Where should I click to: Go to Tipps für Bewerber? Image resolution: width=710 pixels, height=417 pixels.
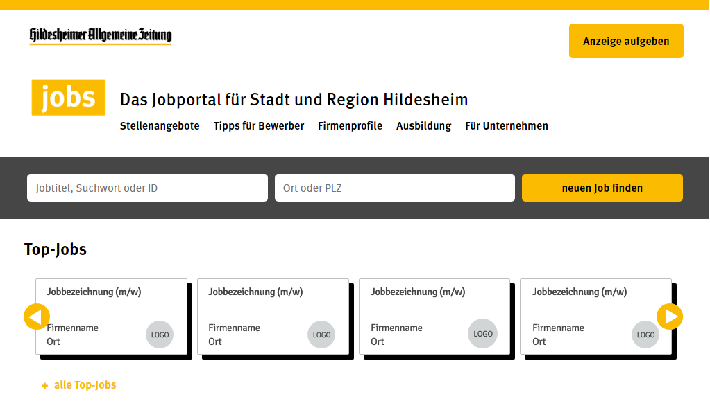pos(259,126)
